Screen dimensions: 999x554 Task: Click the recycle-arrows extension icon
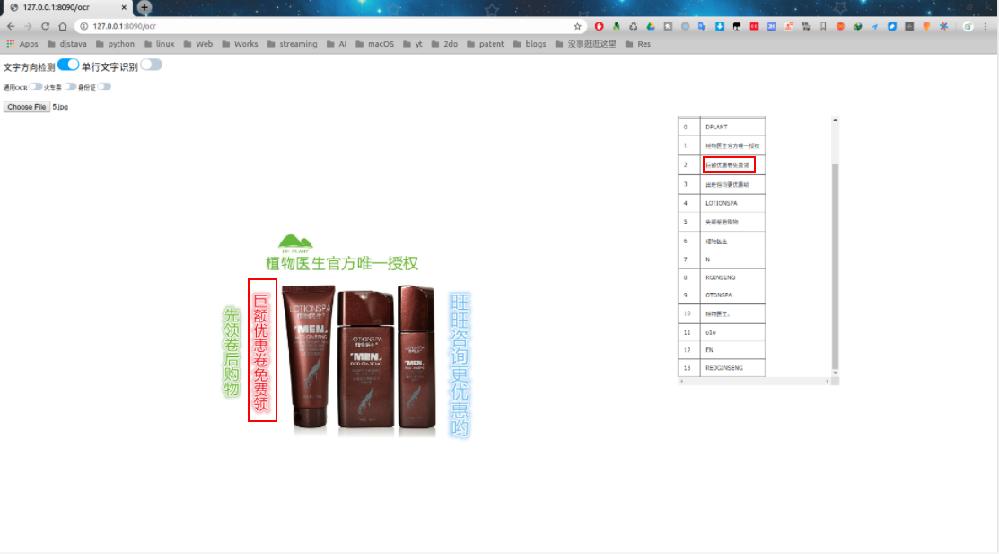tap(634, 26)
